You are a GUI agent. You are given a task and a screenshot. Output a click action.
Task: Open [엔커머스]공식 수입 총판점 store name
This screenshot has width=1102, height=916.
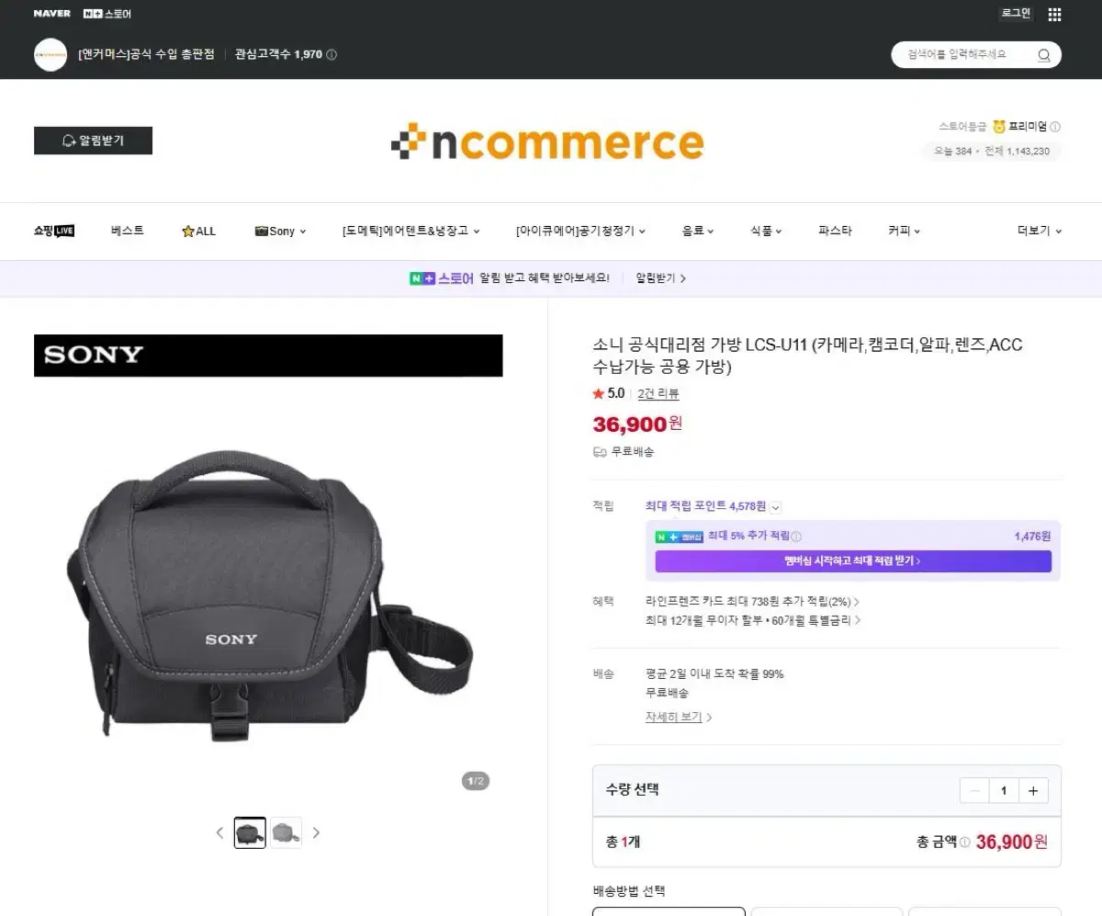[146, 54]
